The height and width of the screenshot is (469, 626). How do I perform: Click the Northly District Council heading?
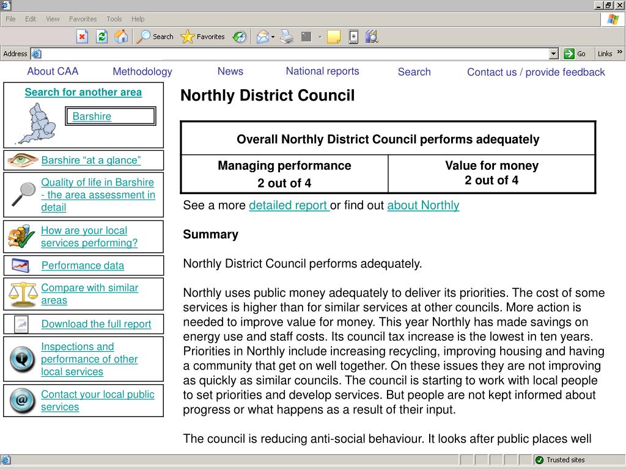268,96
